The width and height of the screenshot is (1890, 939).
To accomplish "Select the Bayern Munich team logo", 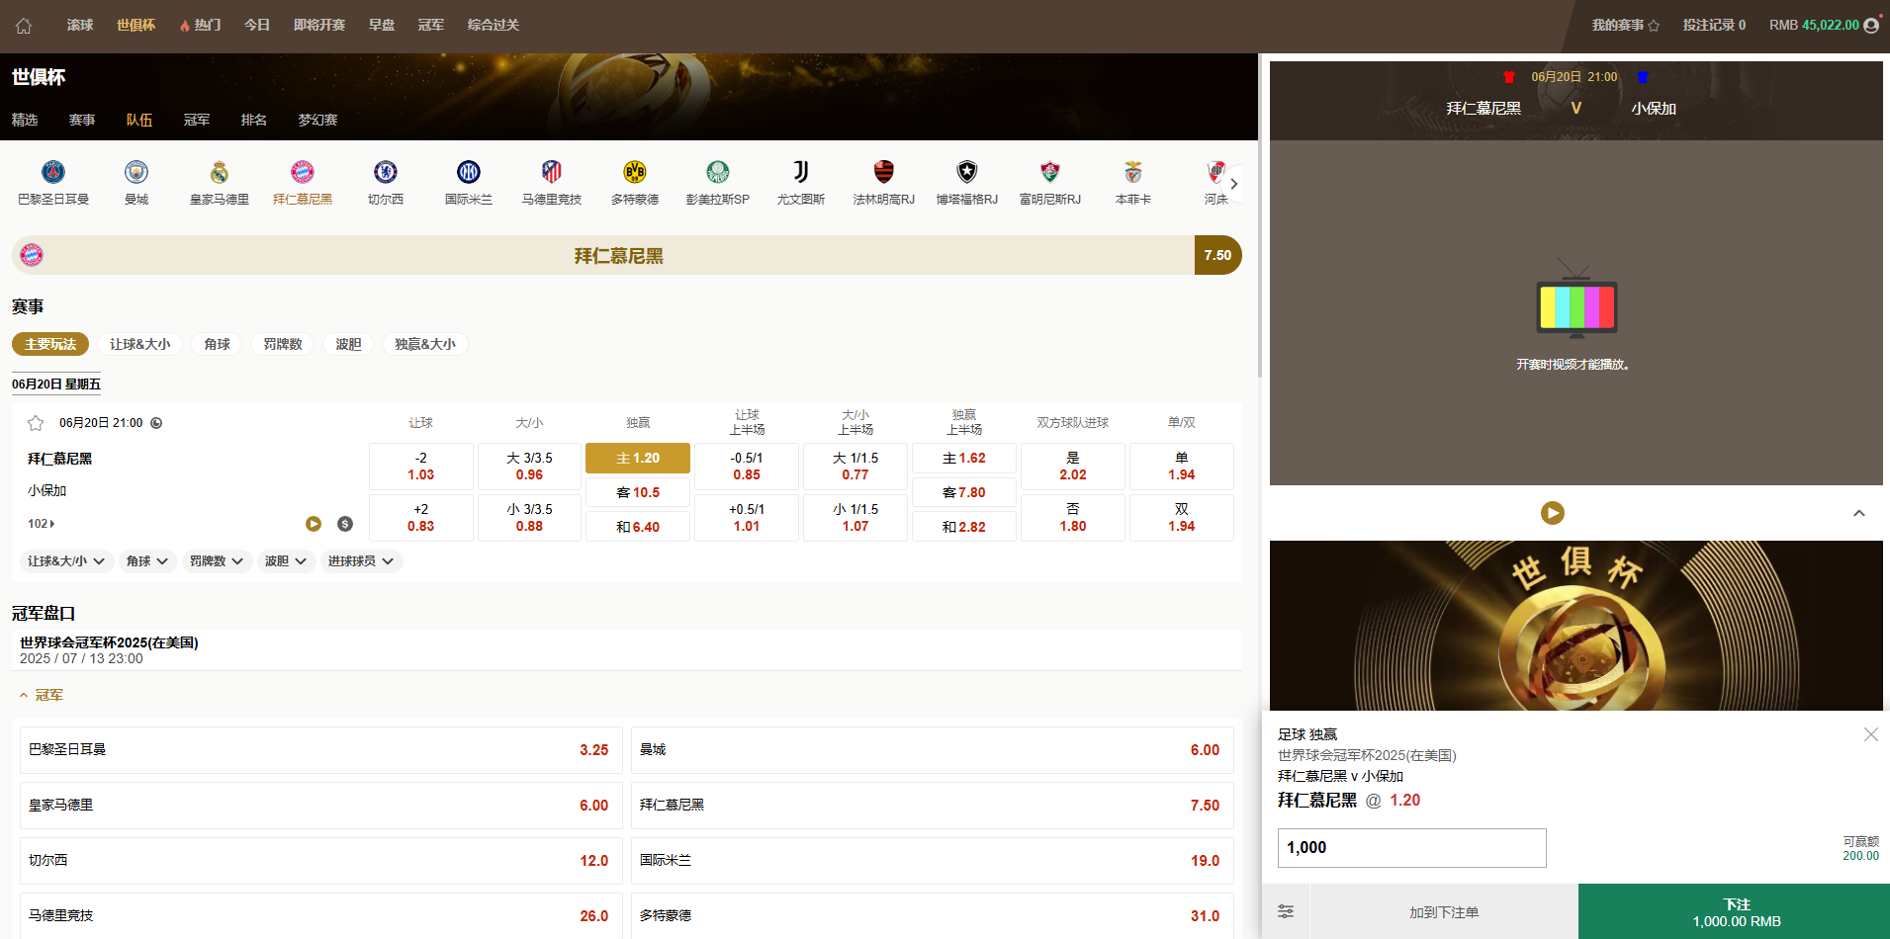I will [303, 172].
